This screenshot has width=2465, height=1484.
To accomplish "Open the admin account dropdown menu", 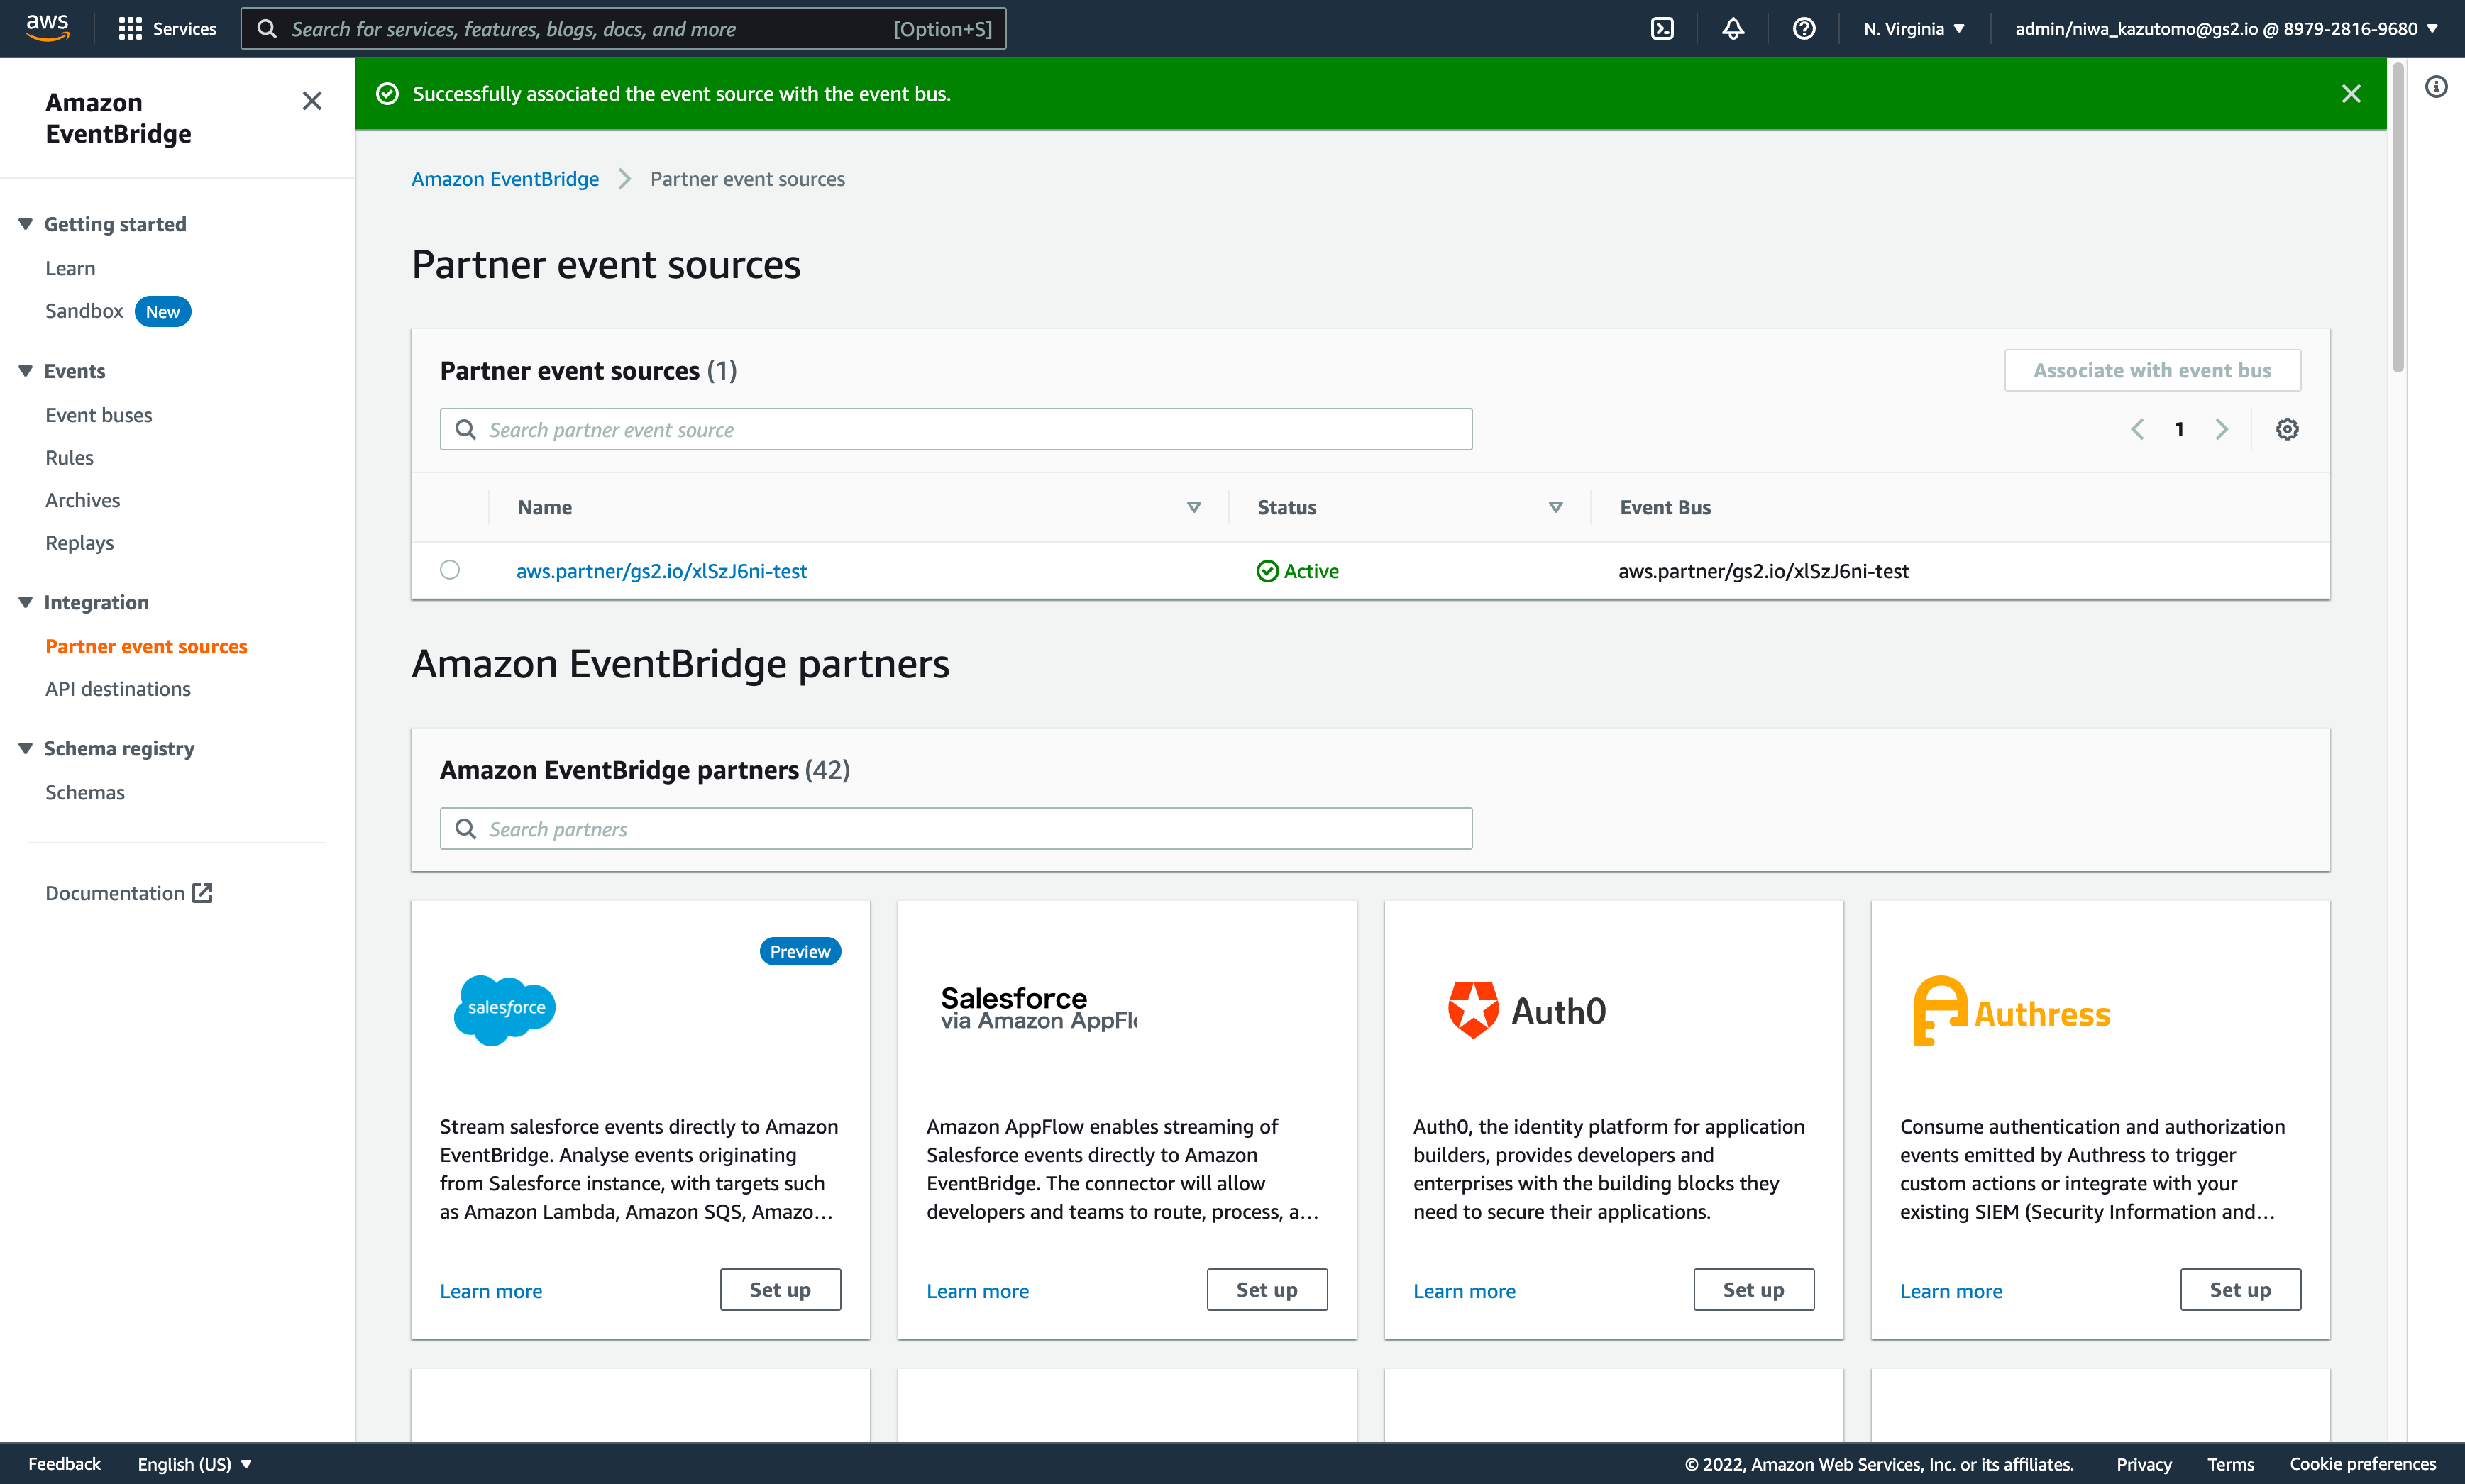I will point(2226,28).
